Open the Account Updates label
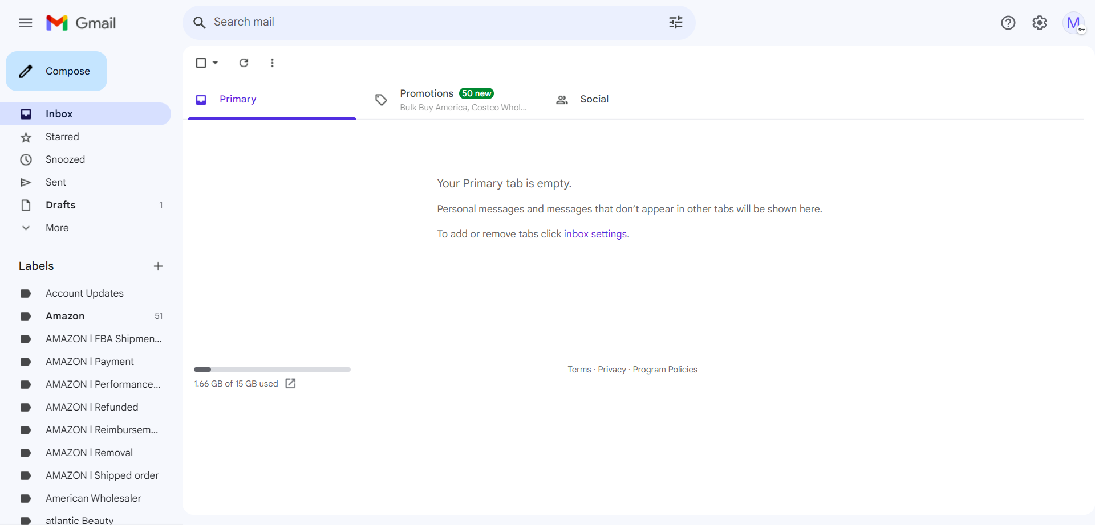 [86, 293]
